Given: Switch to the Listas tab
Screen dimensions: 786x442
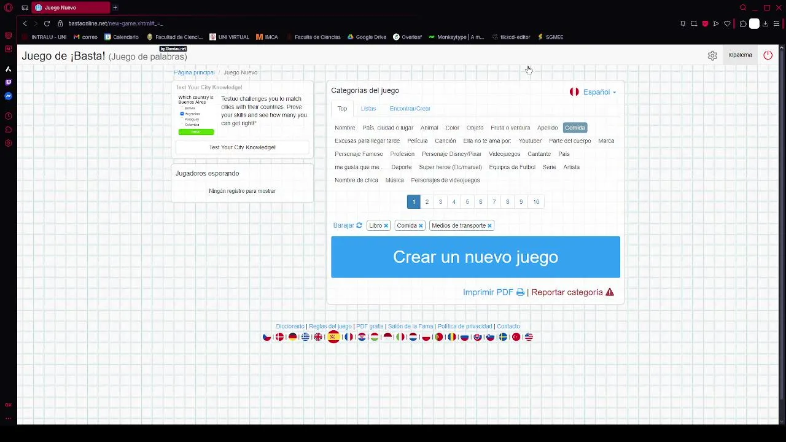Looking at the screenshot, I should coord(368,109).
